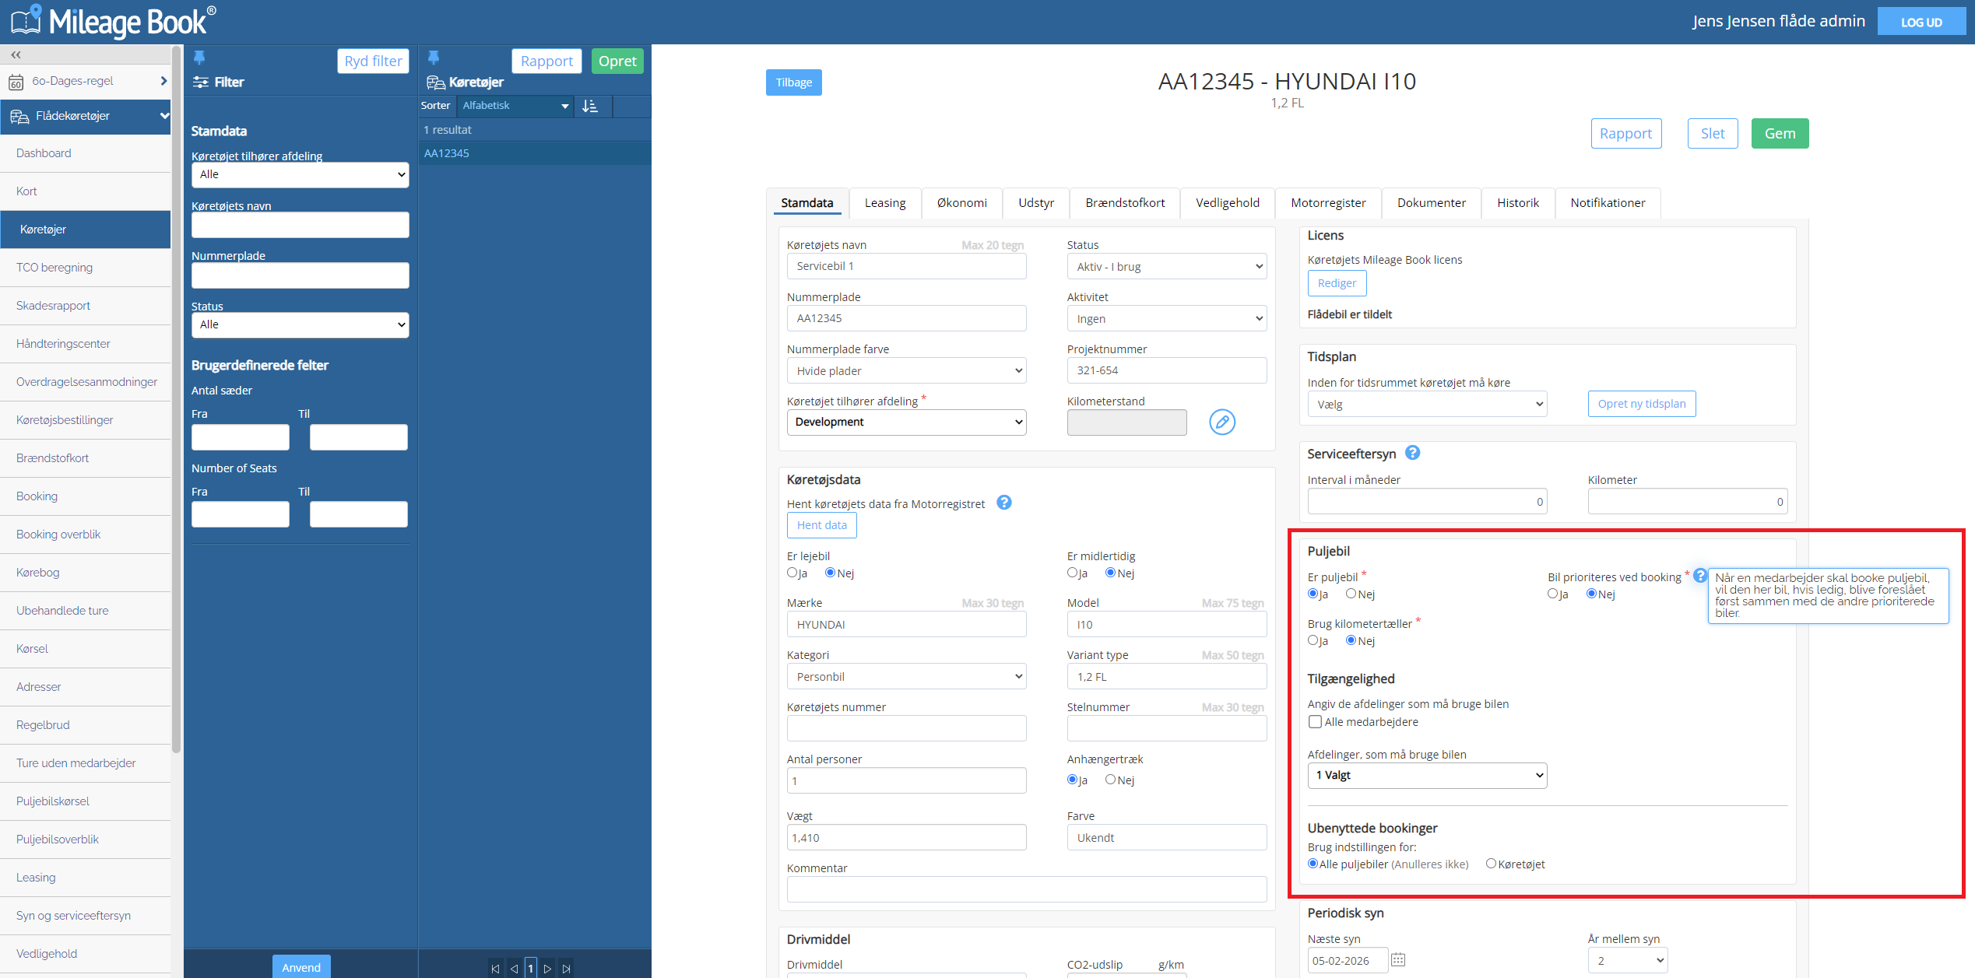Go to first page of results

click(495, 969)
